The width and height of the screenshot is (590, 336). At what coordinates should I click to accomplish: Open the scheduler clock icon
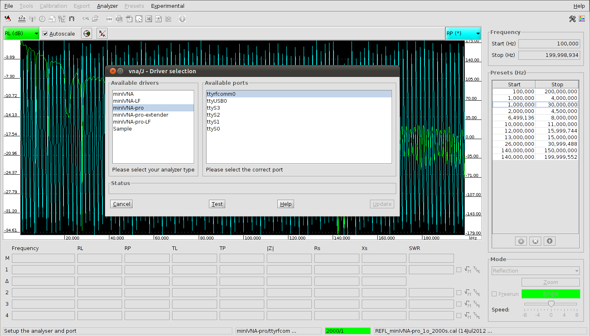tap(42, 19)
